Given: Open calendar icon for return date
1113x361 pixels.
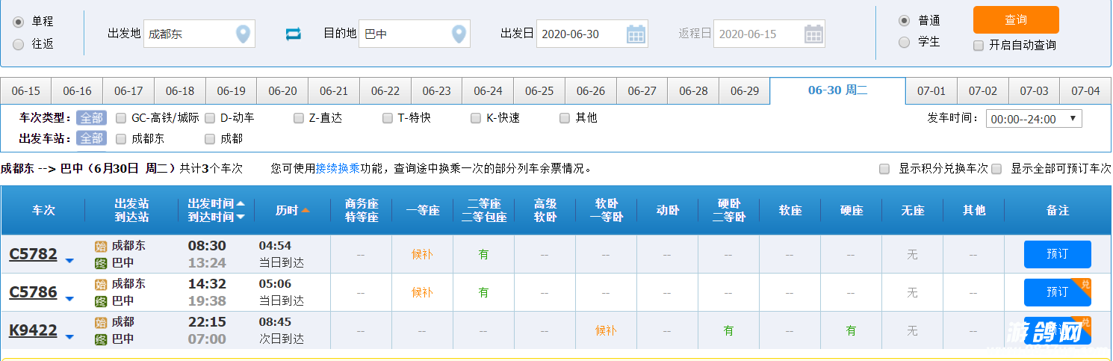Looking at the screenshot, I should tap(813, 34).
